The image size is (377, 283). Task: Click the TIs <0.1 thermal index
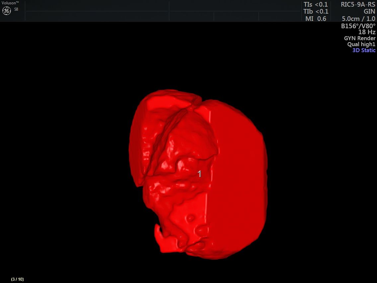point(315,4)
